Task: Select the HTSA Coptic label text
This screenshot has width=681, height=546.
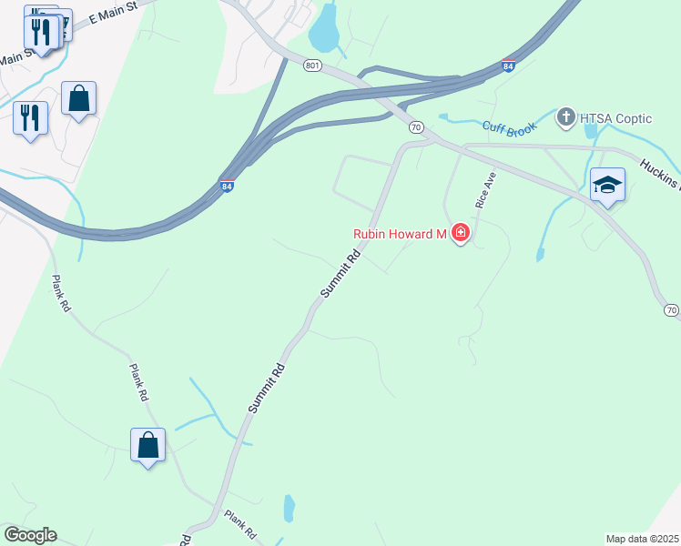Action: 615,118
